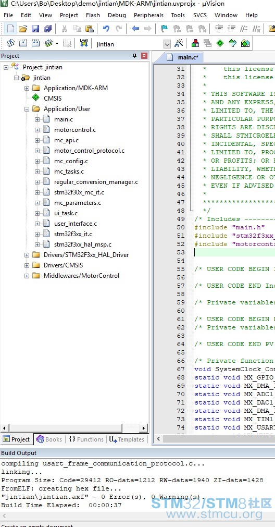Close the Project panel
This screenshot has width=275, height=527.
click(x=144, y=56)
